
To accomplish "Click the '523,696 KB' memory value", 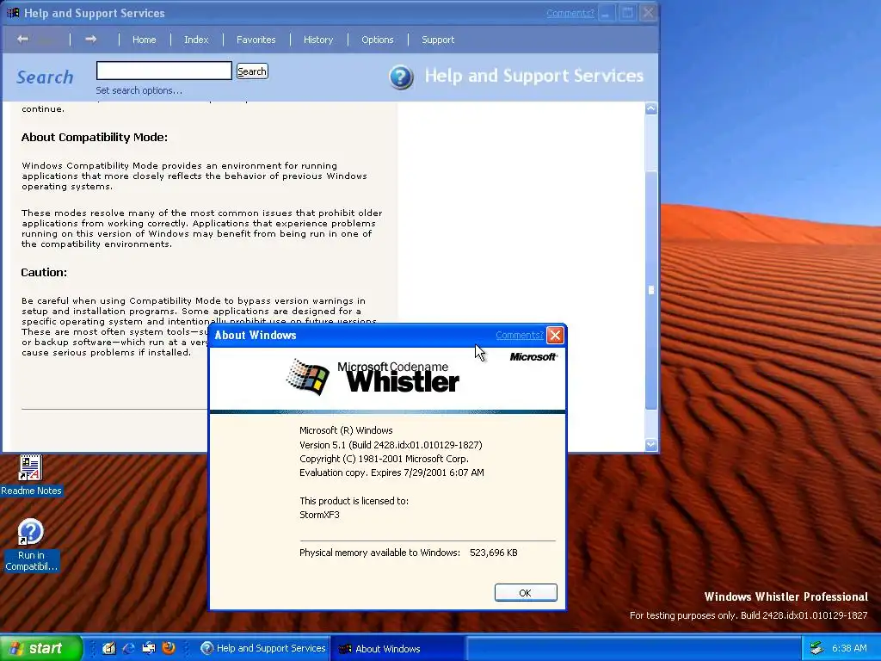I will (493, 553).
